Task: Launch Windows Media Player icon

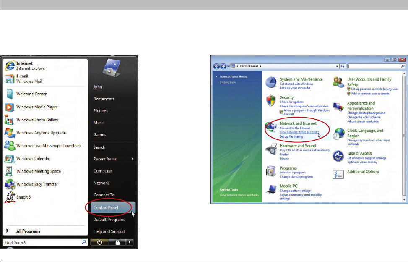Action: click(x=9, y=107)
